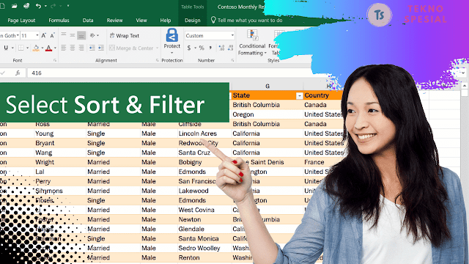Click the Borders icon
This screenshot has width=469, height=264.
point(21,48)
